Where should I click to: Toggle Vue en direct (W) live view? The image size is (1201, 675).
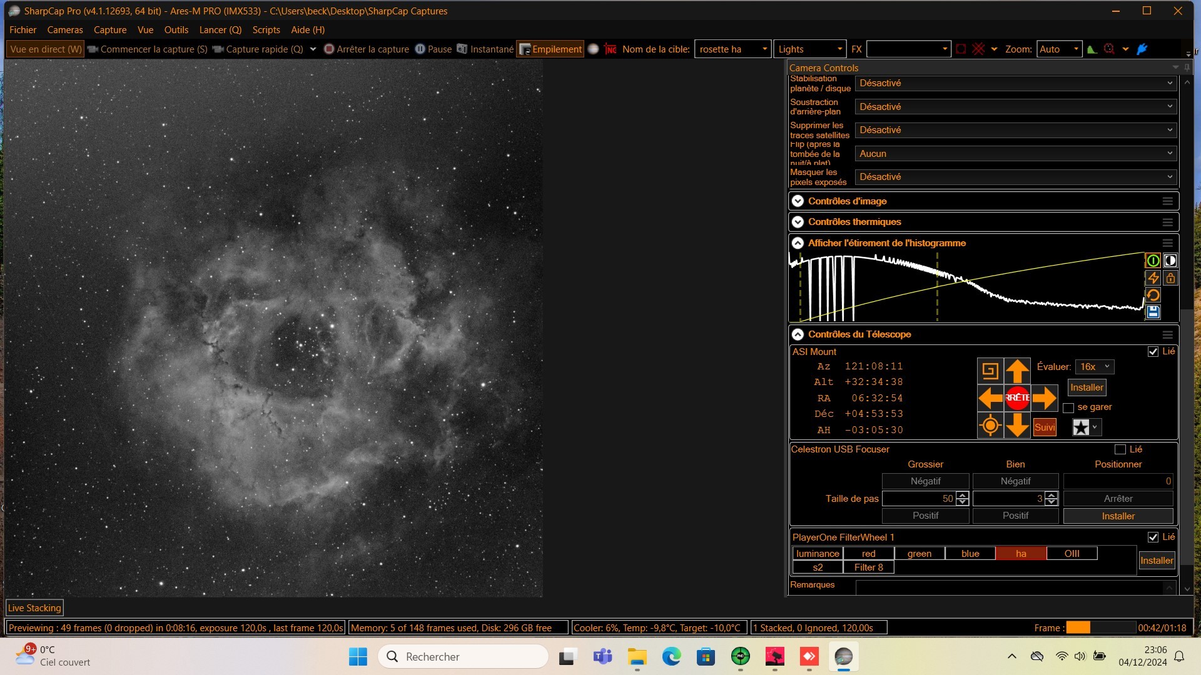click(46, 49)
